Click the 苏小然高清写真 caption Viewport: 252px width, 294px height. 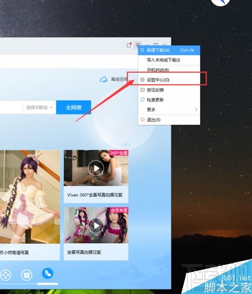(x=14, y=253)
